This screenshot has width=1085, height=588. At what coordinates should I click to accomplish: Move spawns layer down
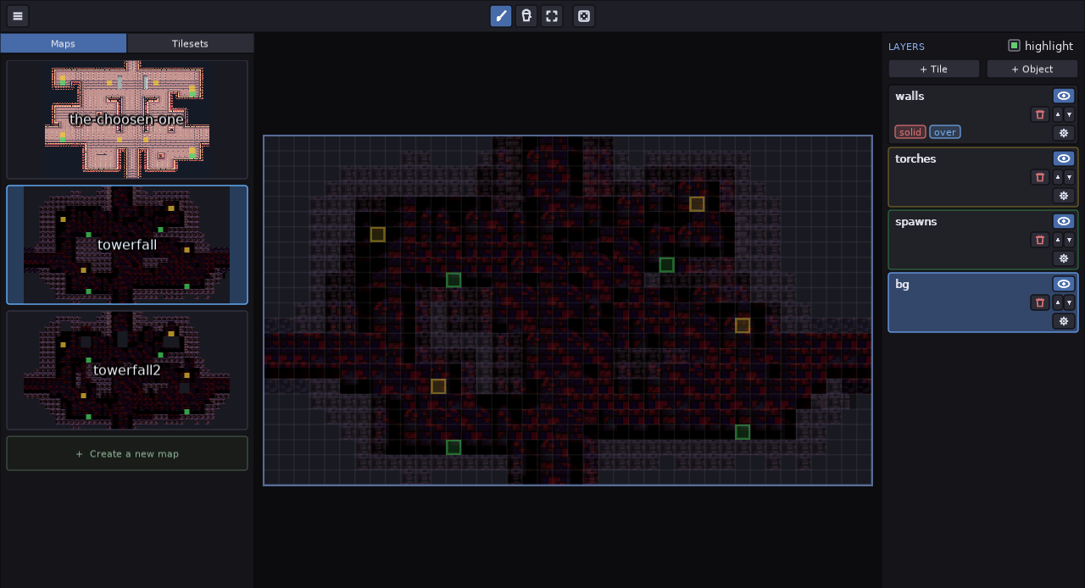point(1069,240)
